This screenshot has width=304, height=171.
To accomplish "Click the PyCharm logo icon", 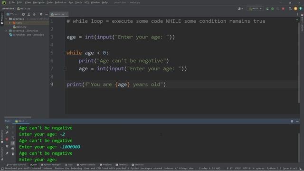I will pyautogui.click(x=4, y=2).
